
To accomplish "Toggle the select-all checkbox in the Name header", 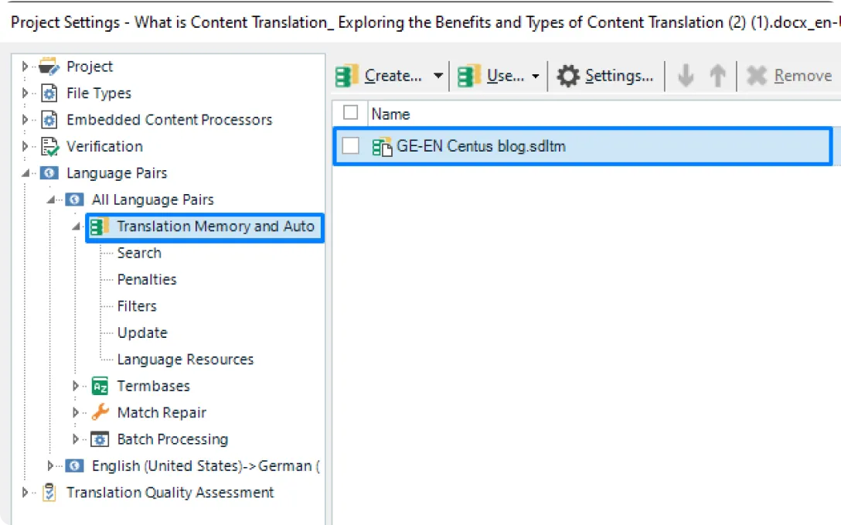I will click(x=349, y=112).
